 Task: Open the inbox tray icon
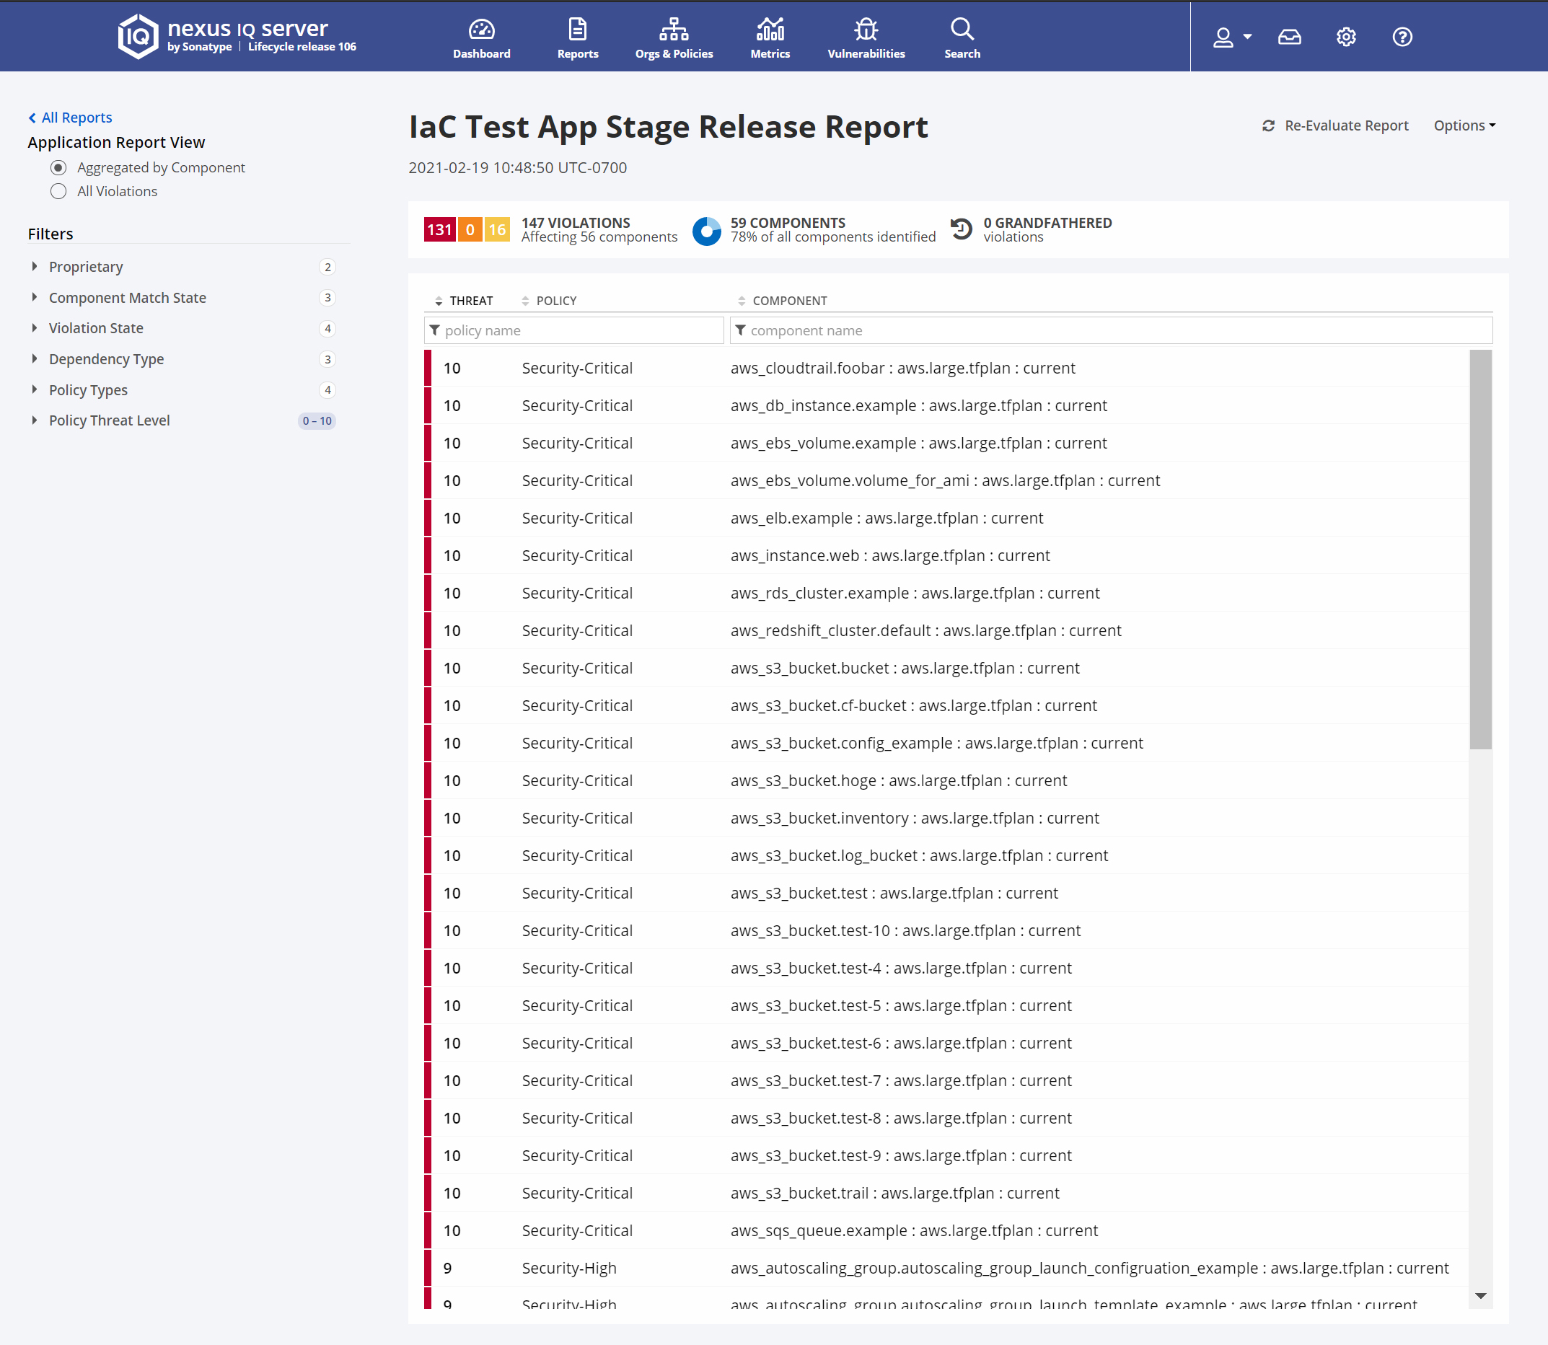pyautogui.click(x=1289, y=37)
